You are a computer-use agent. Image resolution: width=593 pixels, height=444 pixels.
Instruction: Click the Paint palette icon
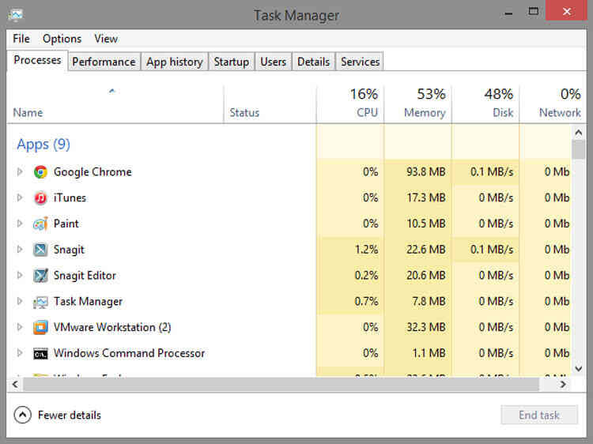(41, 224)
